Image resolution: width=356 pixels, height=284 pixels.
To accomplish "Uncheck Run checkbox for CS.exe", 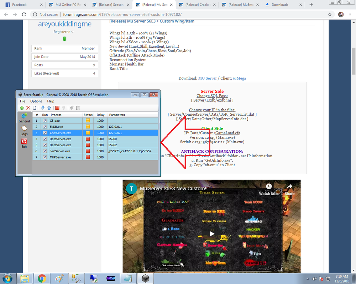I will pyautogui.click(x=45, y=121).
